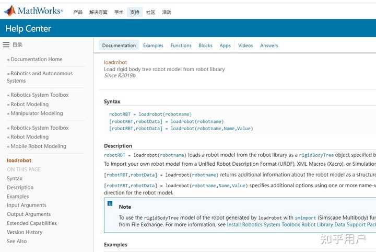Open the hamburger table of contents icon
The width and height of the screenshot is (376, 252).
tap(6, 44)
